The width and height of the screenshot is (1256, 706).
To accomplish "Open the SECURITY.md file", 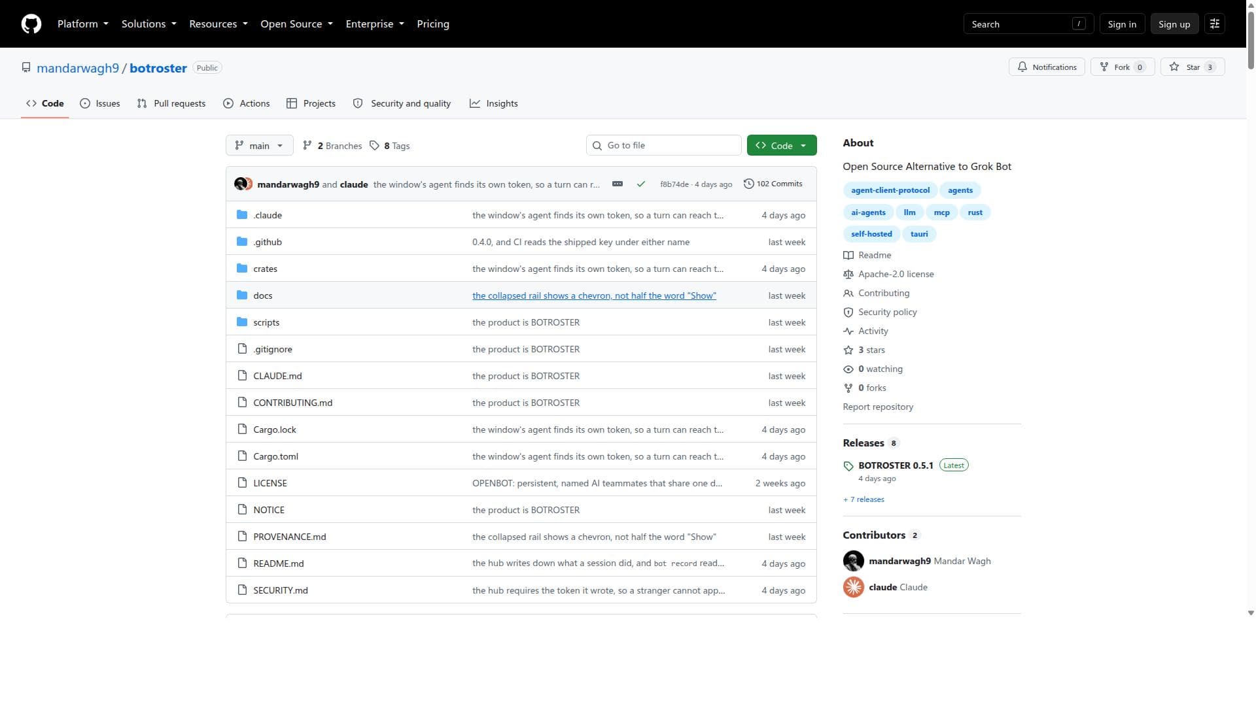I will pos(280,590).
